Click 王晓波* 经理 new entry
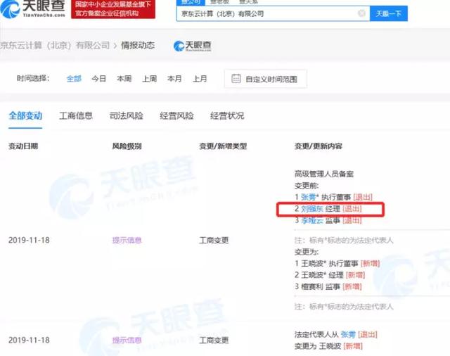 tap(330, 275)
